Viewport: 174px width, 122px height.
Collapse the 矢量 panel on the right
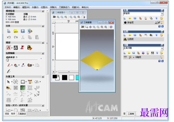[162, 11]
